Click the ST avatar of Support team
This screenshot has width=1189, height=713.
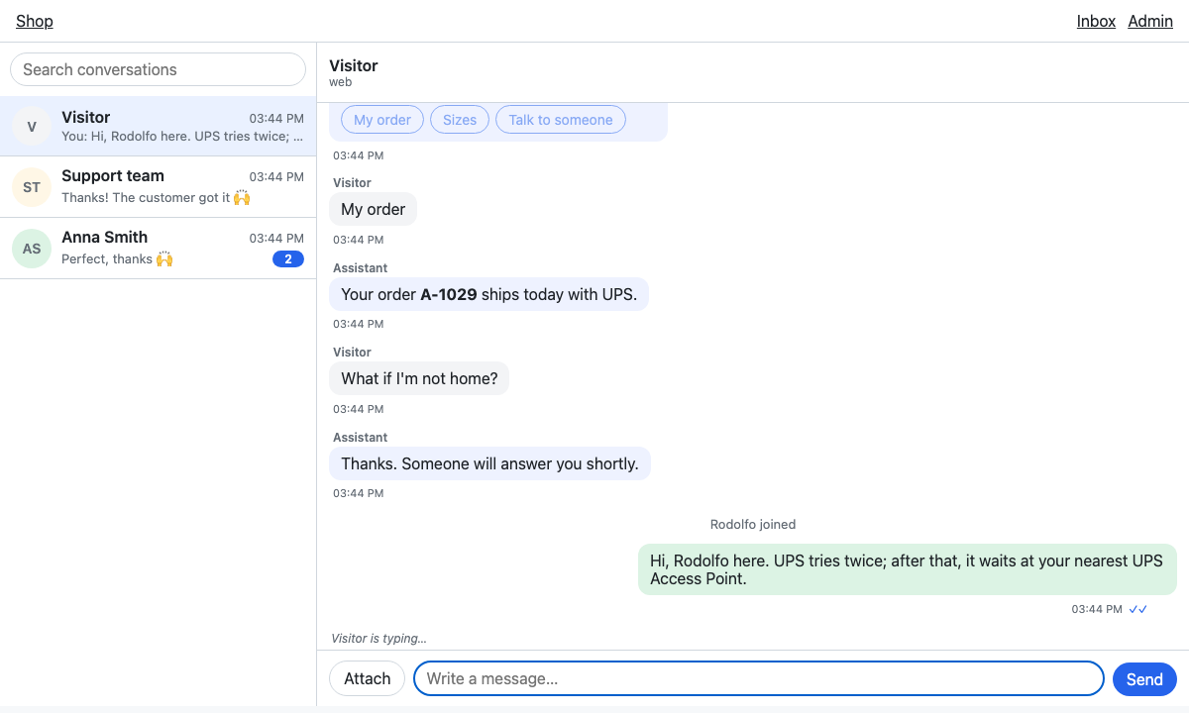[32, 187]
